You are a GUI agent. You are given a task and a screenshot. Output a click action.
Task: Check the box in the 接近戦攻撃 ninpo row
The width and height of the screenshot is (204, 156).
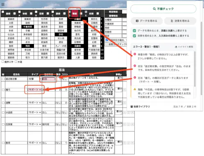[3, 79]
